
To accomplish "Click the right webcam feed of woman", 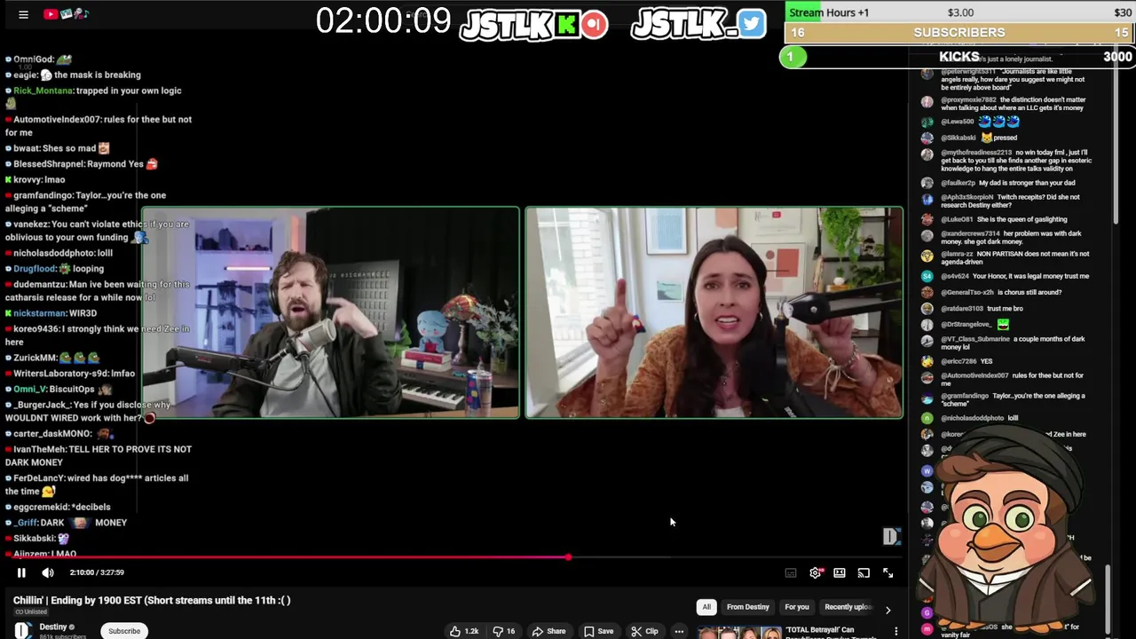I will point(714,312).
